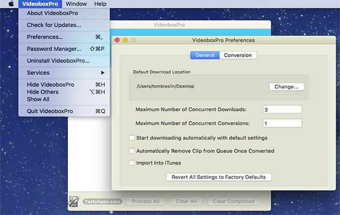
Task: Select Password Manager from the menu
Action: click(x=64, y=49)
